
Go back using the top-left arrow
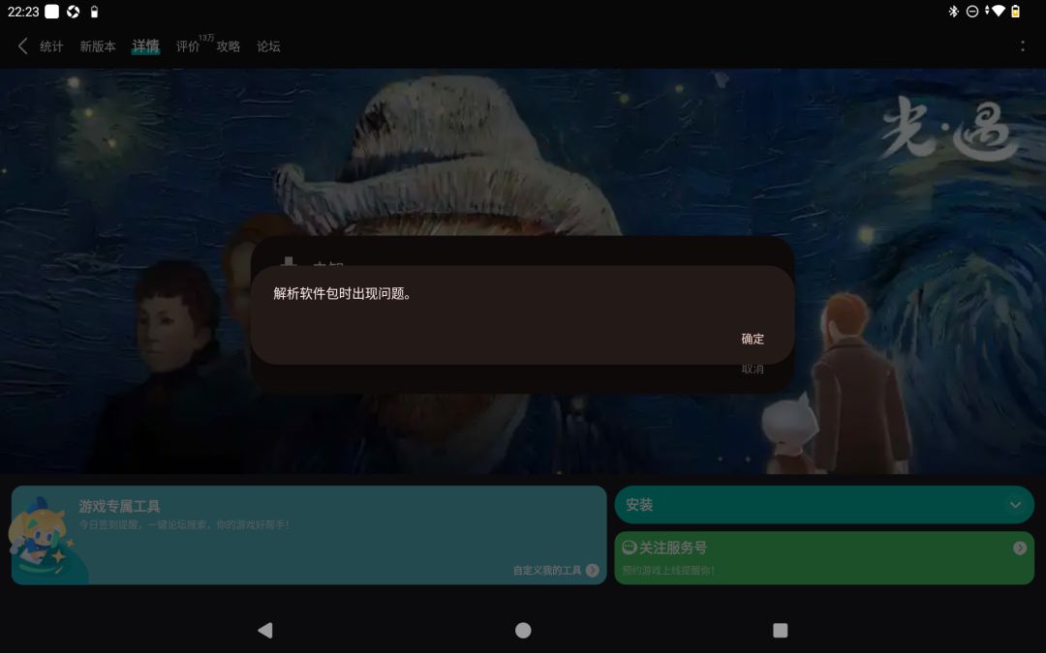22,46
